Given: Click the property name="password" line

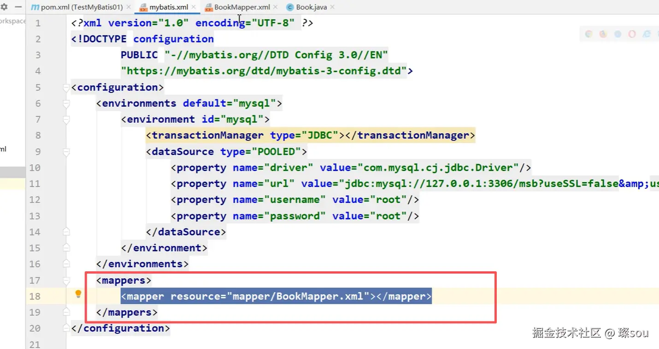Looking at the screenshot, I should 295,216.
